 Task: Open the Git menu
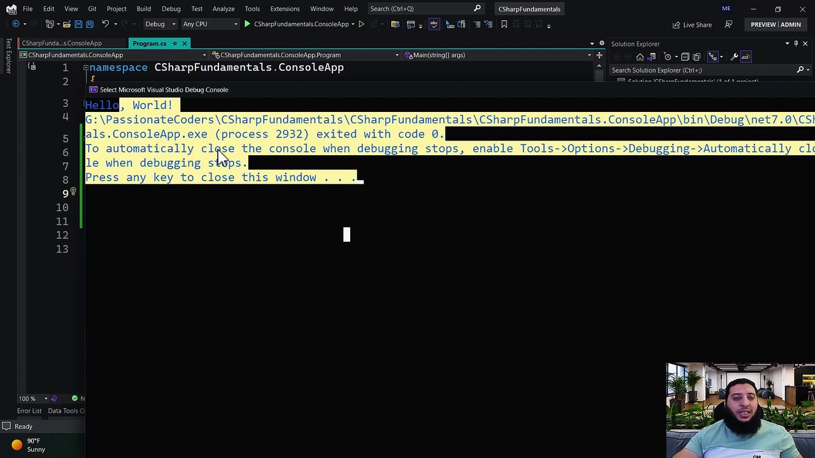click(x=92, y=9)
